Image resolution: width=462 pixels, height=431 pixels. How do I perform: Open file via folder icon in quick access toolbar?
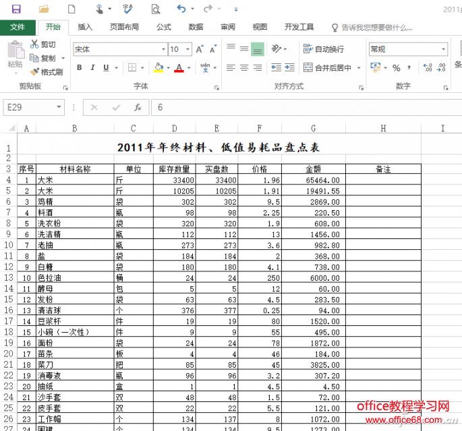tap(44, 9)
